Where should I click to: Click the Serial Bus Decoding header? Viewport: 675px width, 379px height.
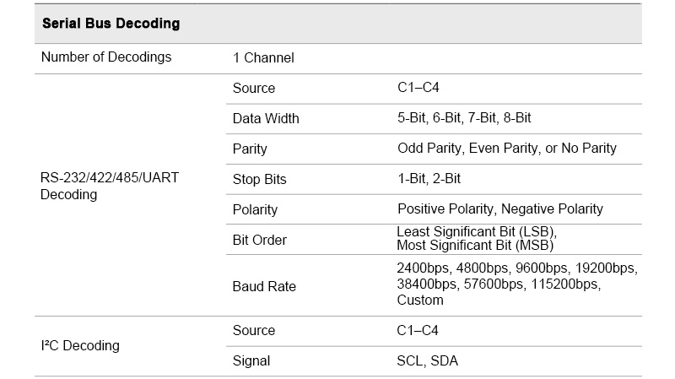111,24
